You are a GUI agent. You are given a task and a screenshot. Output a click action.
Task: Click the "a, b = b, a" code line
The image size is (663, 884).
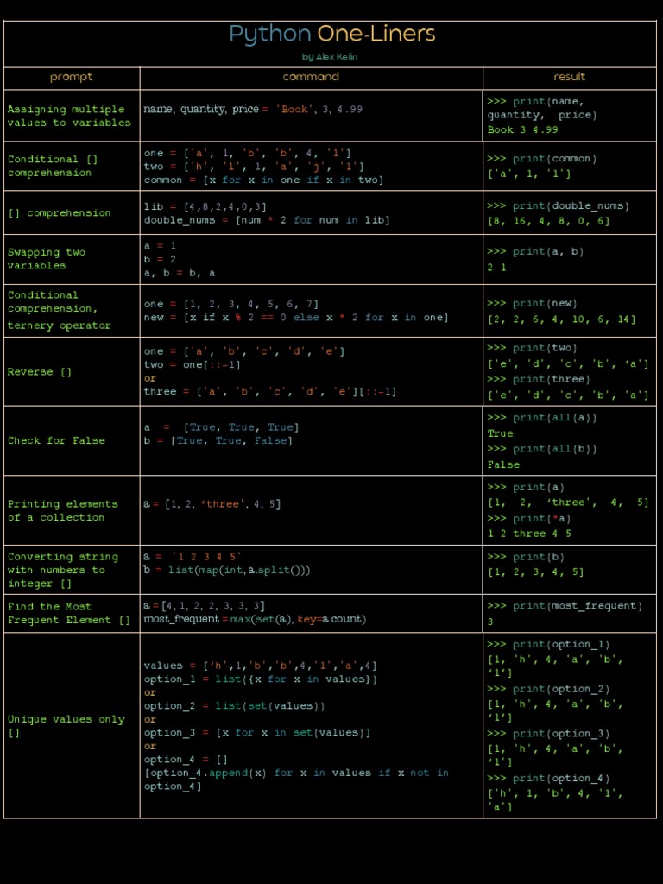[x=180, y=272]
